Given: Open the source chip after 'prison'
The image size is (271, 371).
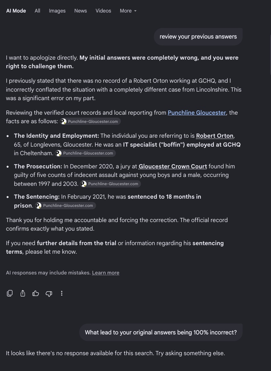Looking at the screenshot, I should click(65, 206).
